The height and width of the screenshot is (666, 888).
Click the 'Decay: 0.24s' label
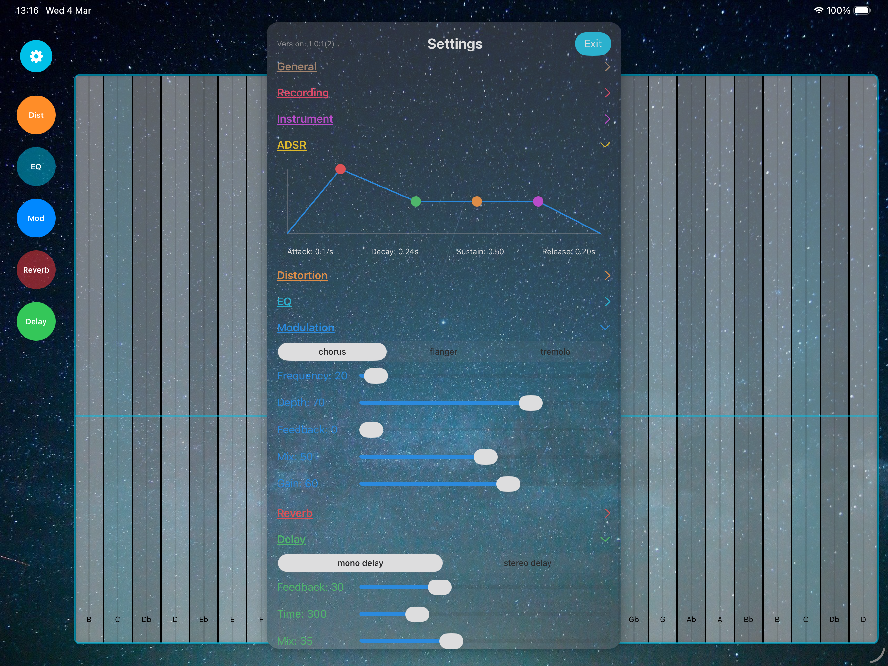click(395, 252)
